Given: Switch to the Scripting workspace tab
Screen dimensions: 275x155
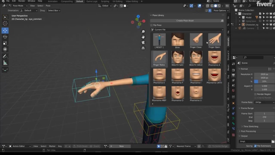Looking at the screenshot, I should [105, 1].
